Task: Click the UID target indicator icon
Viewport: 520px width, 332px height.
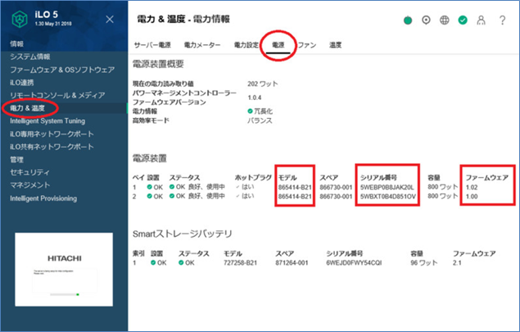Action: (426, 20)
